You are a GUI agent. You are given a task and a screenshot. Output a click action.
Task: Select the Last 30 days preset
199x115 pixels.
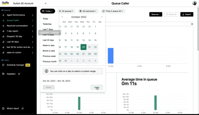48,40
